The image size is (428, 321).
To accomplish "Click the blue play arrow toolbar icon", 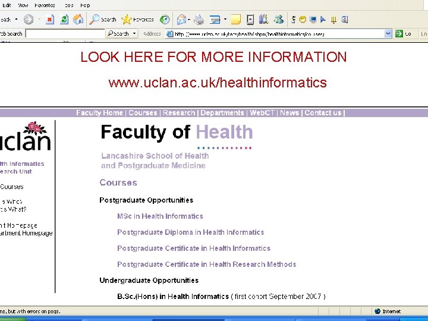I will pos(323,20).
